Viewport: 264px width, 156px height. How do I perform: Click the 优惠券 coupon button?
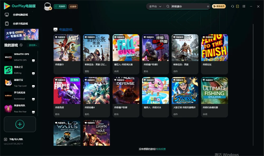tap(73, 6)
